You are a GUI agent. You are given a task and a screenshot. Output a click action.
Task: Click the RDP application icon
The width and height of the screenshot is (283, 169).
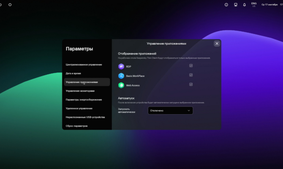click(x=121, y=66)
